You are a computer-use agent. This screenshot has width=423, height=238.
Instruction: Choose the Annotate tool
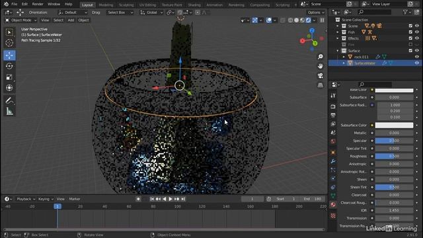click(x=9, y=100)
